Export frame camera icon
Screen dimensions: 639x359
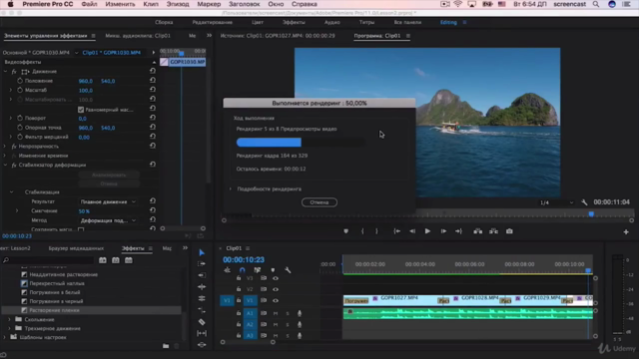click(x=509, y=231)
